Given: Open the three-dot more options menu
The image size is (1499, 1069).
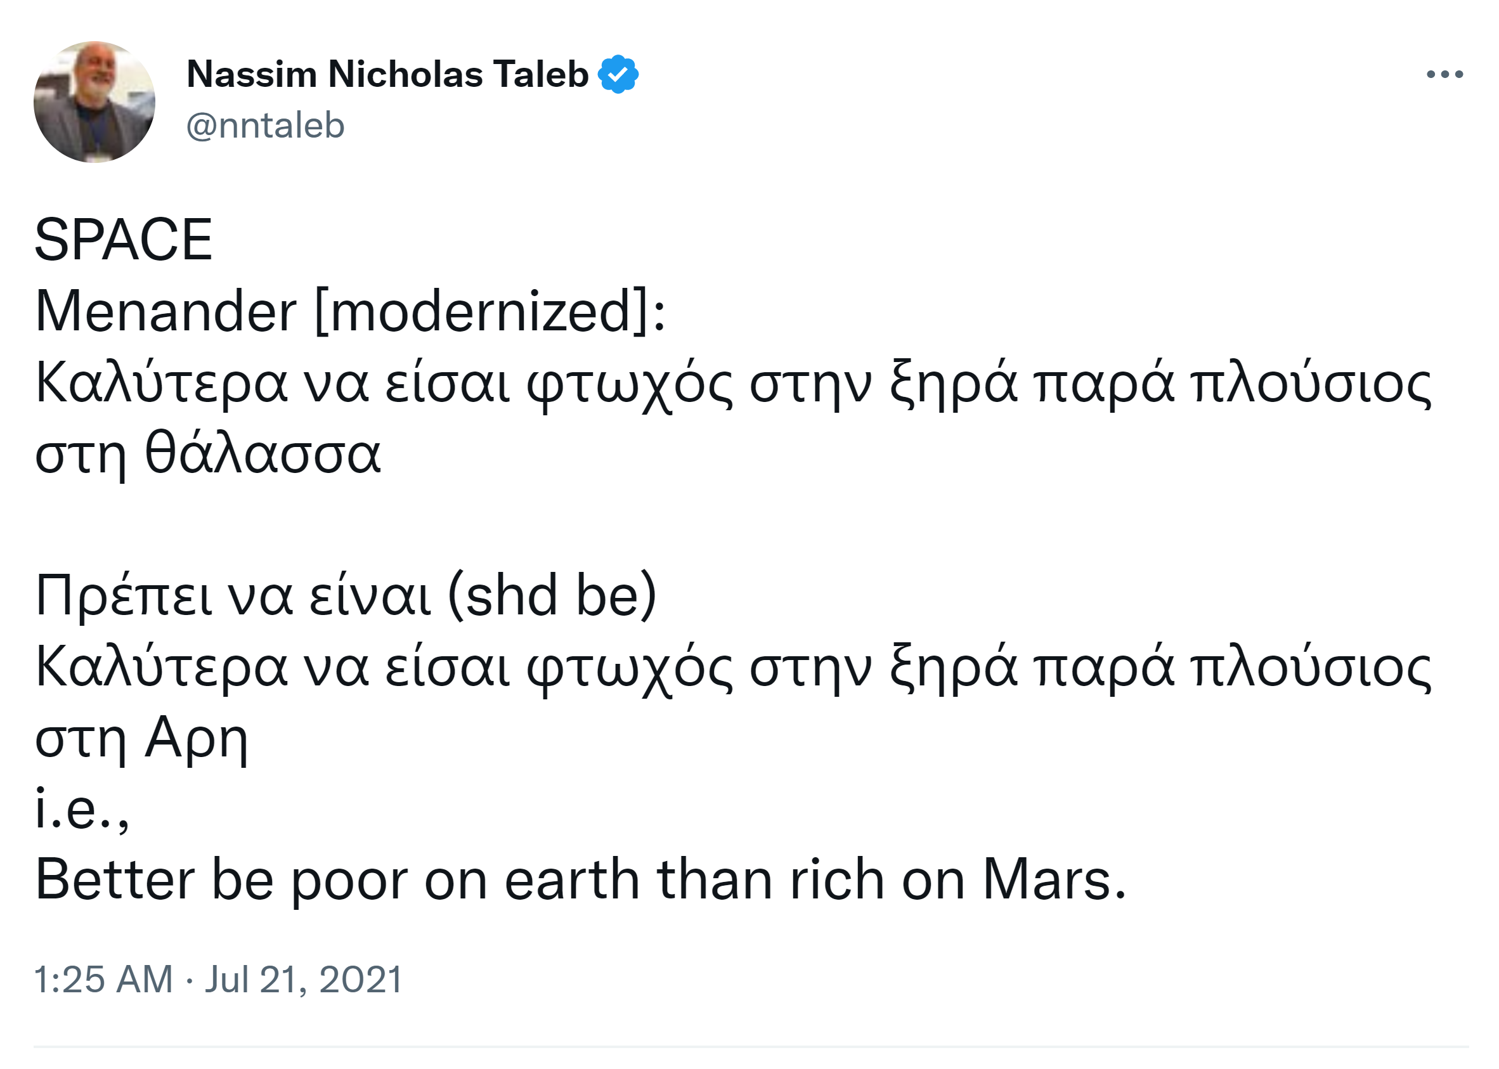Looking at the screenshot, I should pos(1444,74).
